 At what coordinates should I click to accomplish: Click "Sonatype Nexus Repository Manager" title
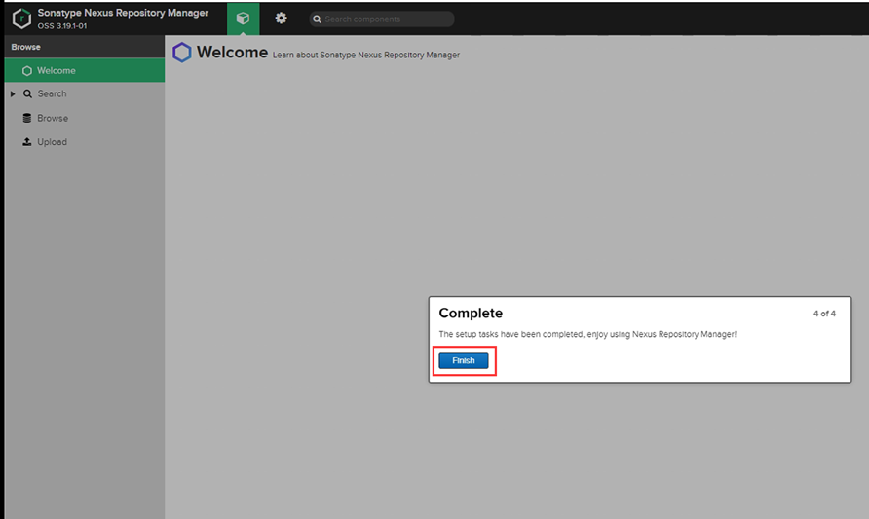[x=123, y=13]
